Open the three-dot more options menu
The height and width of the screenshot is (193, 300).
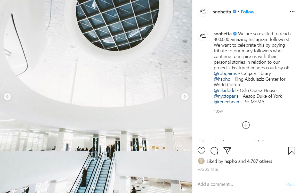click(292, 12)
